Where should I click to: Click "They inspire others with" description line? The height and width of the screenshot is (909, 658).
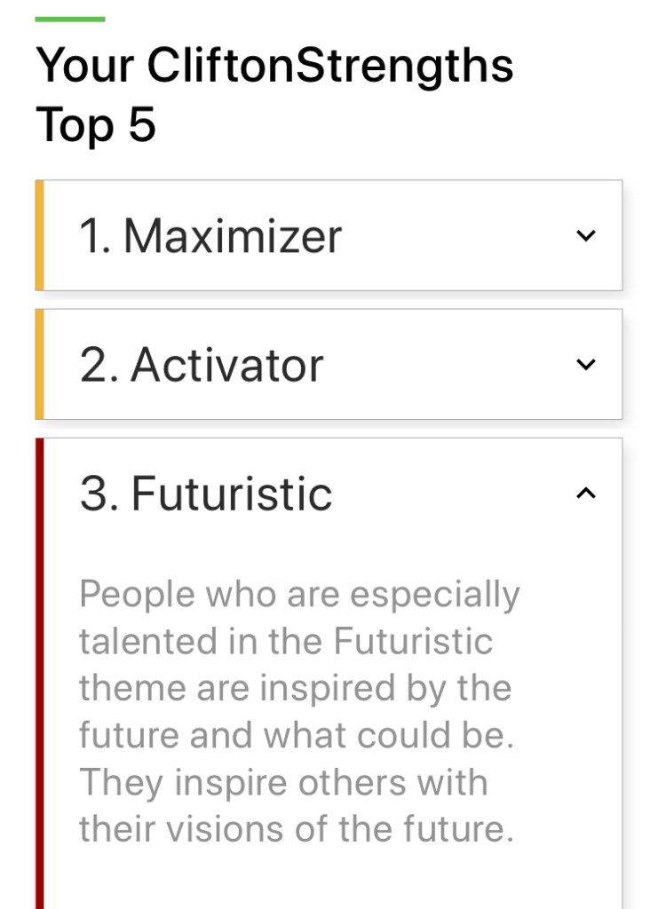(283, 783)
